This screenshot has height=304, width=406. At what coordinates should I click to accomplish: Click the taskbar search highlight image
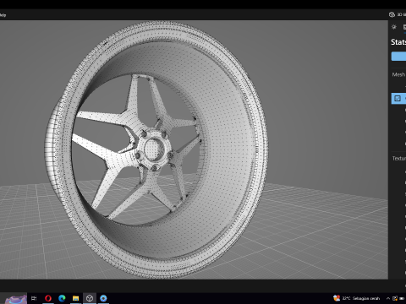(x=15, y=299)
